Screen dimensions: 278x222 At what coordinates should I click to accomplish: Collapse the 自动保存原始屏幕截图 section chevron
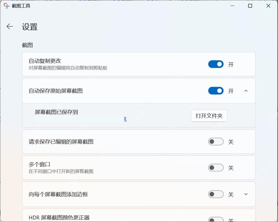pos(246,91)
